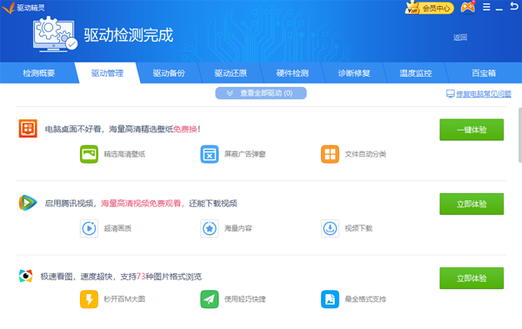Click the orange wallpaper app icon

[28, 128]
